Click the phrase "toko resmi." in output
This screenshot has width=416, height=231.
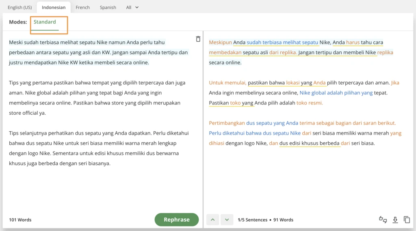coord(310,103)
